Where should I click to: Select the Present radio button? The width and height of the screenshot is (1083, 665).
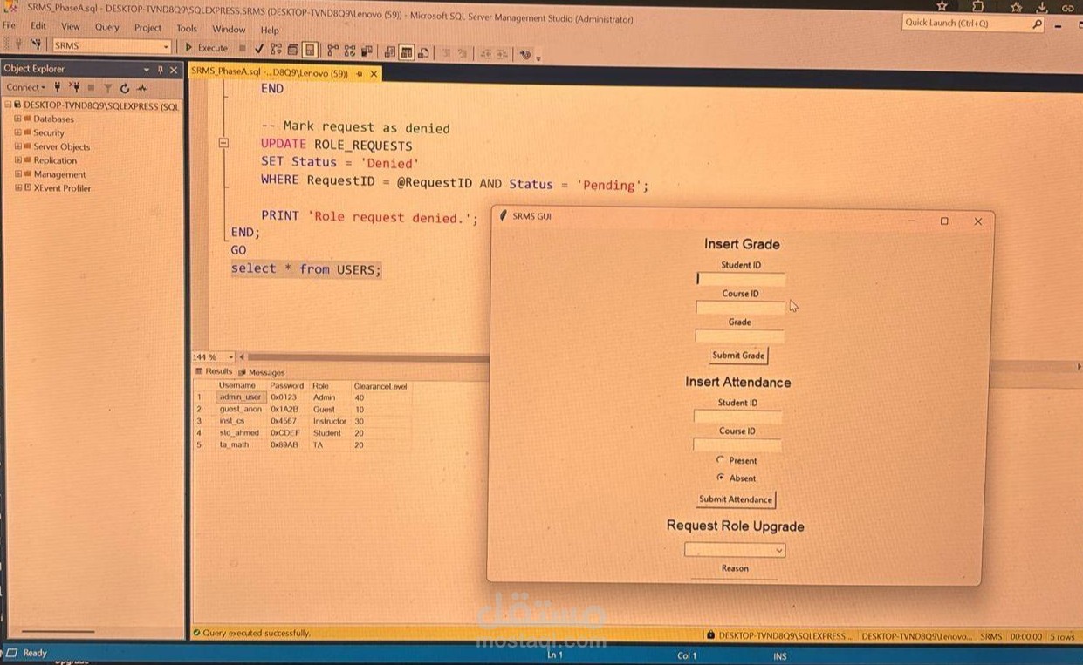tap(721, 460)
